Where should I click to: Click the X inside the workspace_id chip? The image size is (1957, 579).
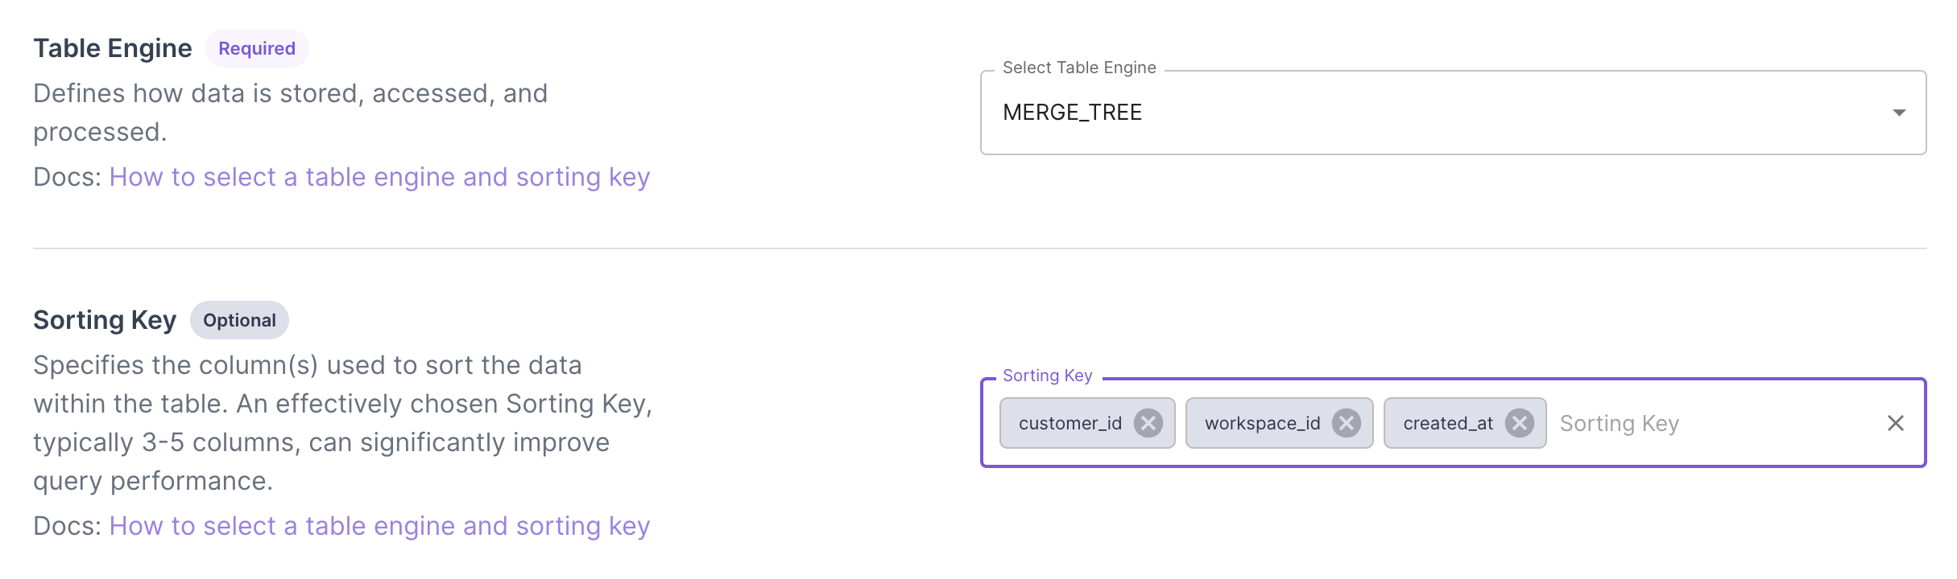[1347, 423]
